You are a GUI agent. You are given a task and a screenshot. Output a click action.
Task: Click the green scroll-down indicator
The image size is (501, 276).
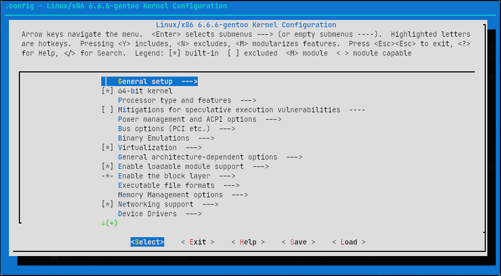109,223
